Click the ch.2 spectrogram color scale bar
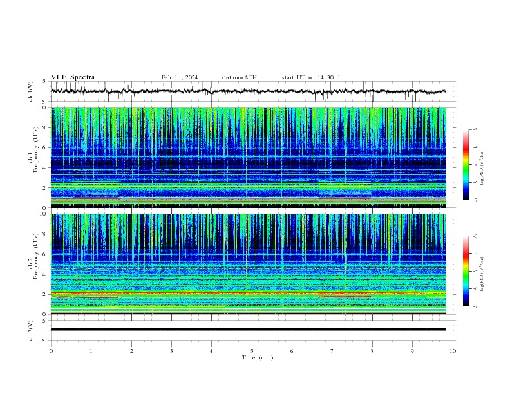This screenshot has height=394, width=510. coord(466,271)
